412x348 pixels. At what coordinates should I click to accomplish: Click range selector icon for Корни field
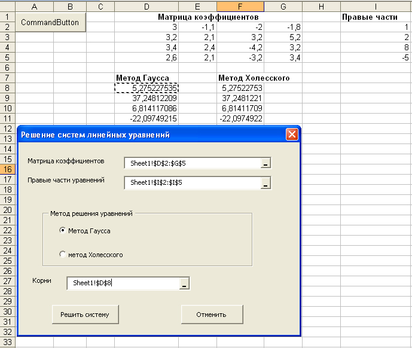(x=184, y=283)
